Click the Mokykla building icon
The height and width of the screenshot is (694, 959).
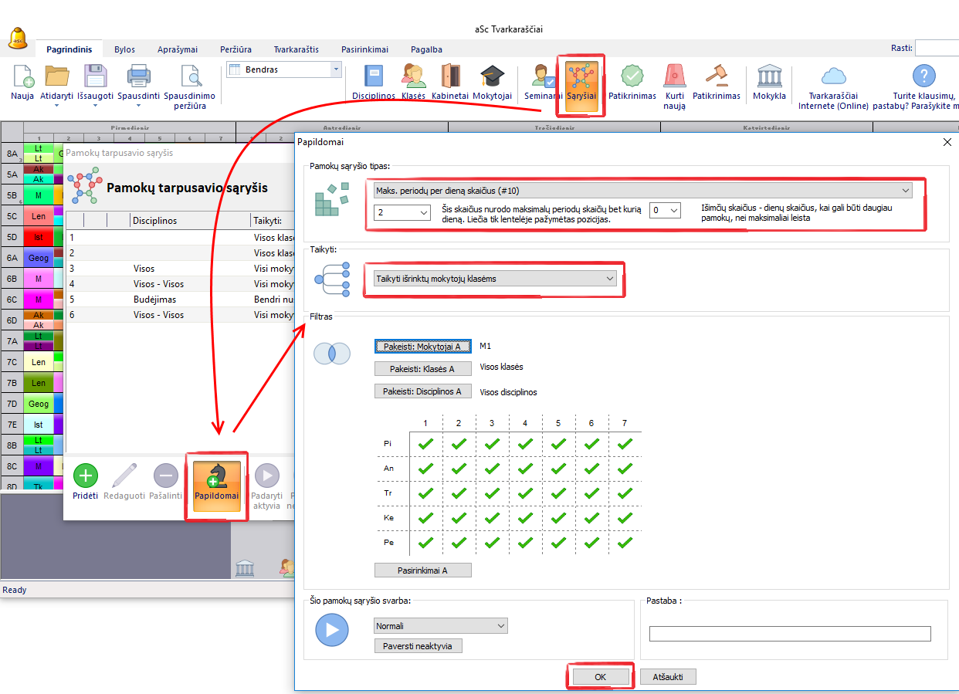coord(769,76)
